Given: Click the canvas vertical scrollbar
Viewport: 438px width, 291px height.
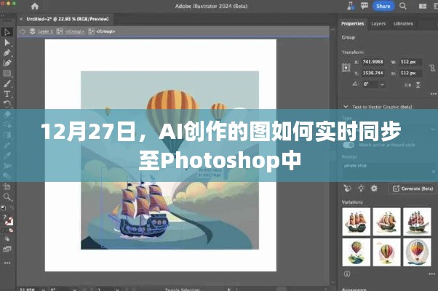Looking at the screenshot, I should click(333, 156).
